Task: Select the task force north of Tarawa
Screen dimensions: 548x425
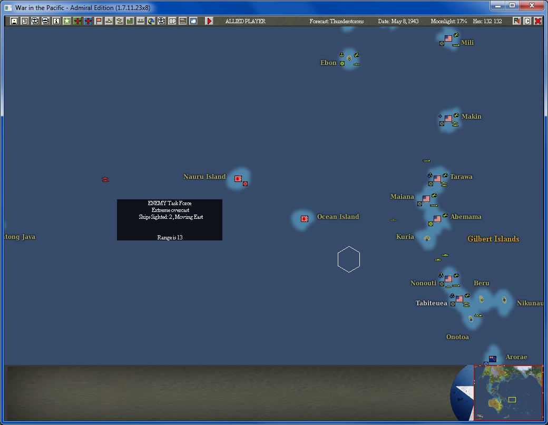Action: pos(426,160)
